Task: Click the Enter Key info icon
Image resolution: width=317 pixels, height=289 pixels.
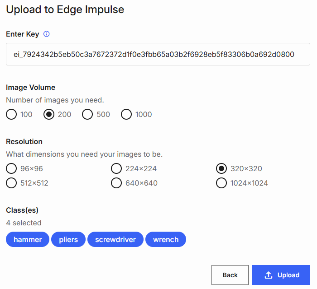Action: tap(46, 34)
